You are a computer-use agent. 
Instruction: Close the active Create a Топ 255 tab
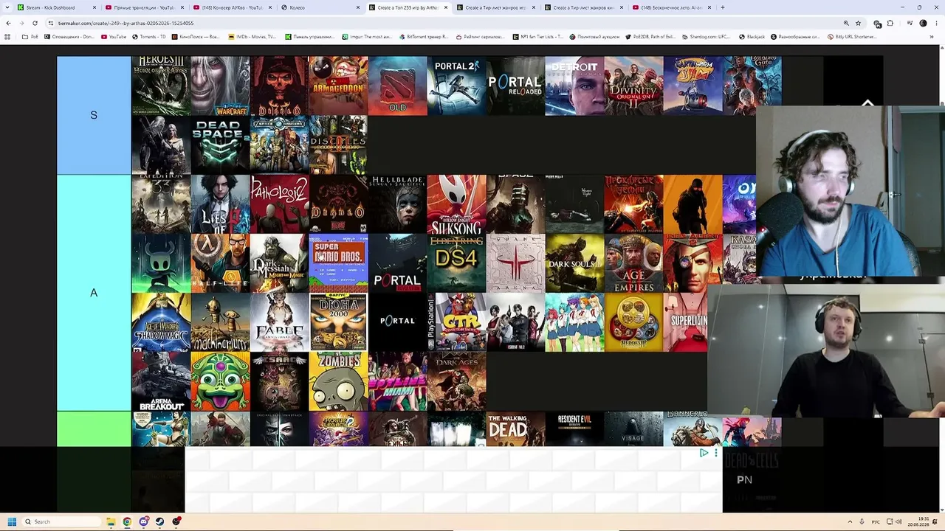pos(445,7)
